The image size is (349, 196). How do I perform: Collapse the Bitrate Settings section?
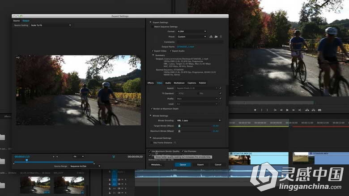click(150, 116)
